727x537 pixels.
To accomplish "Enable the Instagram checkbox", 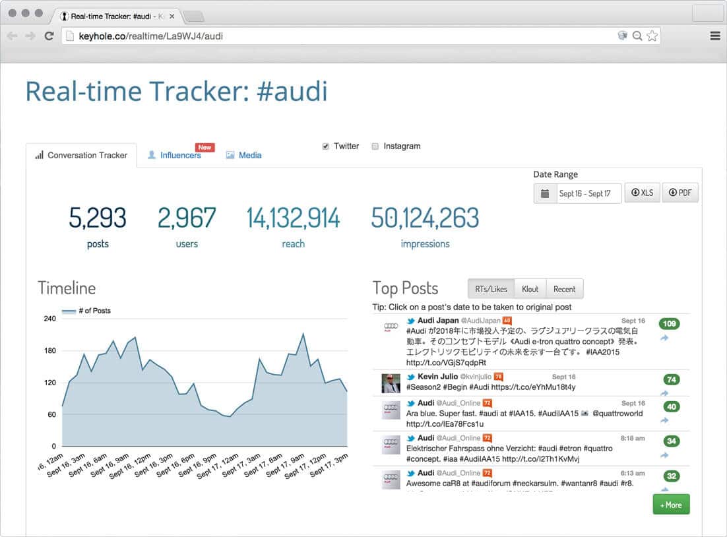I will point(375,146).
